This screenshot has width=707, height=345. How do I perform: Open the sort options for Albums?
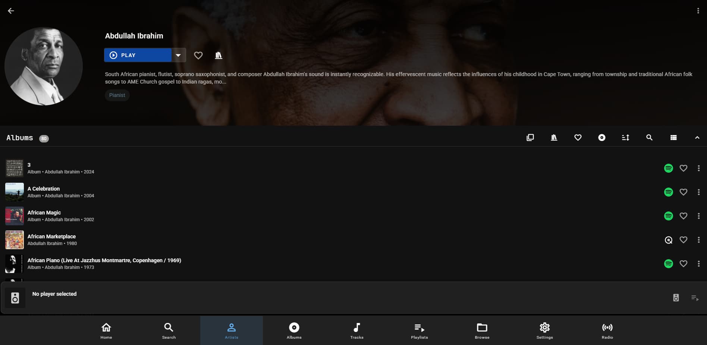(x=625, y=138)
